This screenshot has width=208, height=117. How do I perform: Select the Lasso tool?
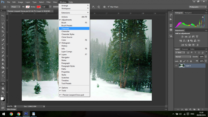coord(3,24)
